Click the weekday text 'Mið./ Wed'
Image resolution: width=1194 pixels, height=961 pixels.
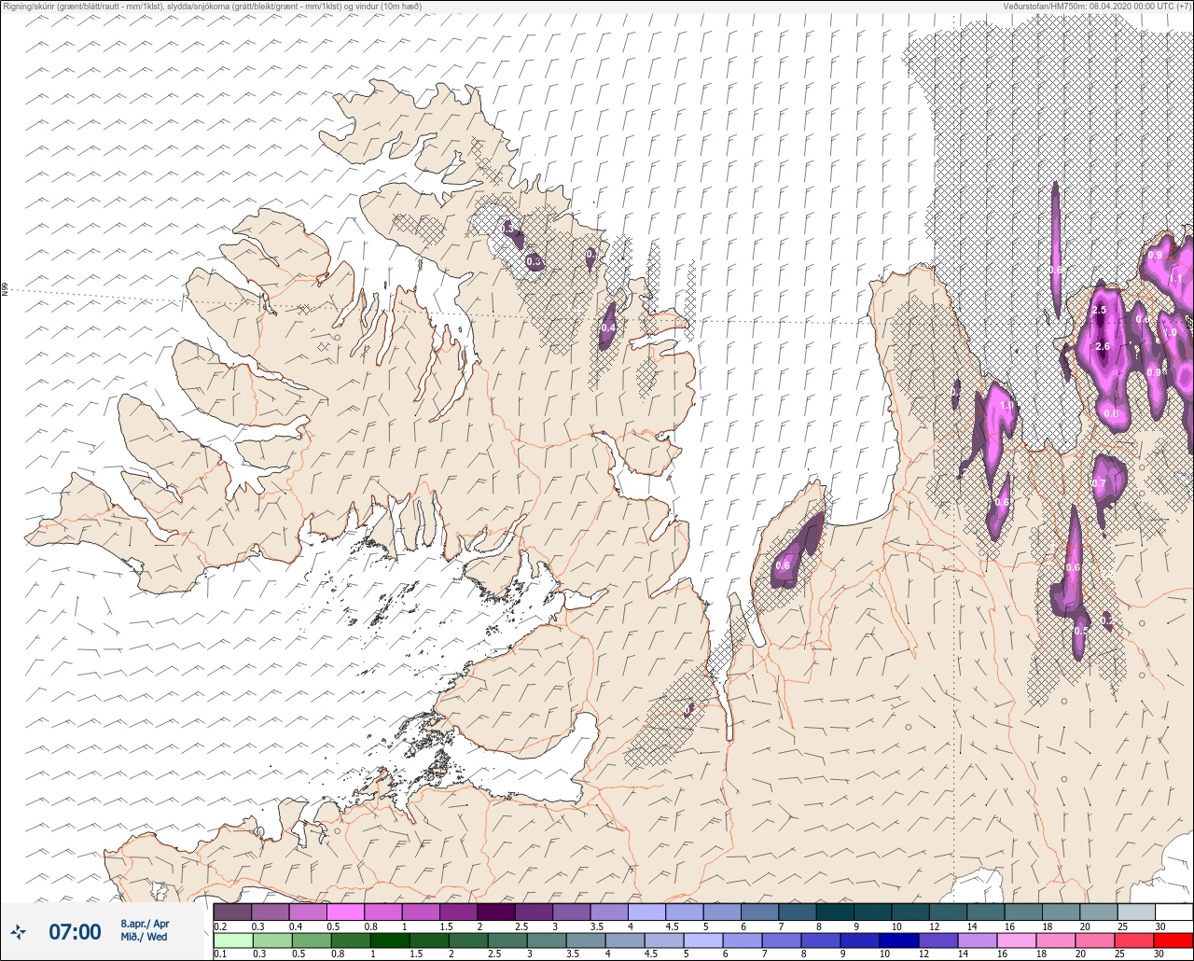pyautogui.click(x=144, y=937)
